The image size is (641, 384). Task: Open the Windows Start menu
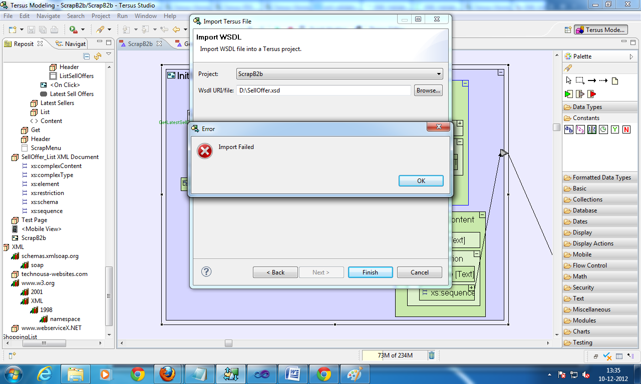click(x=13, y=373)
